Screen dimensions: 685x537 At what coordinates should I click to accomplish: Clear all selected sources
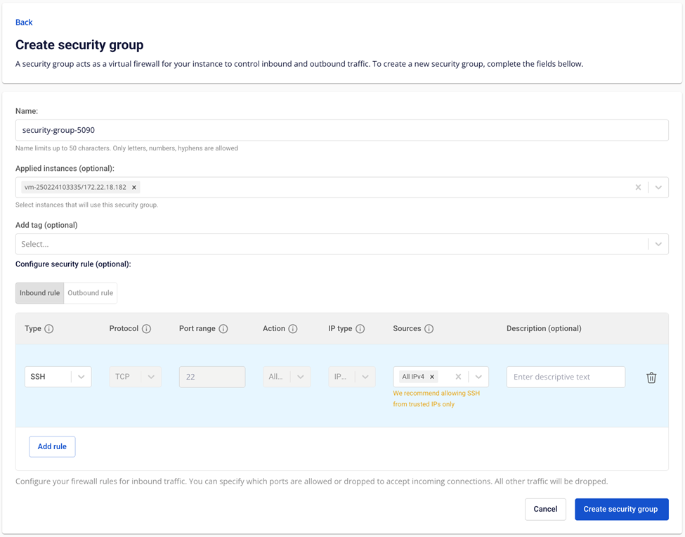pyautogui.click(x=458, y=377)
